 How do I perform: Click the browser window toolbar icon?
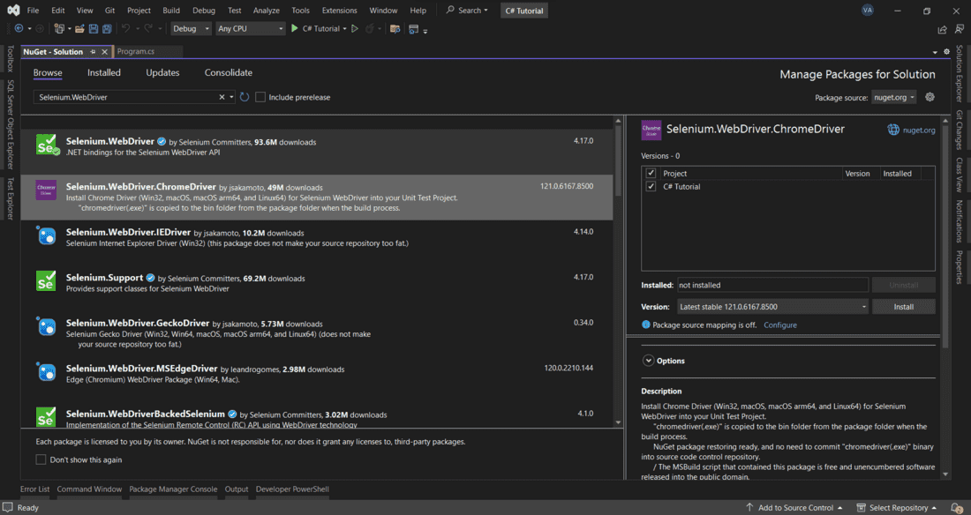point(413,28)
